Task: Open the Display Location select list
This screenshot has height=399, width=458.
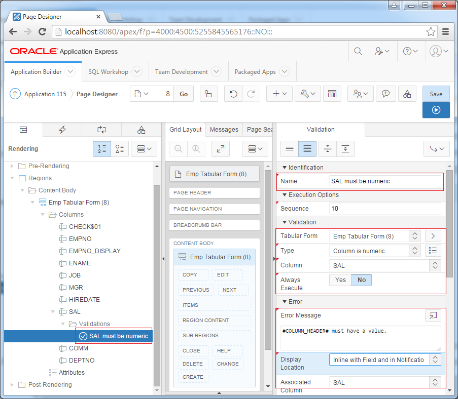Action: (x=385, y=360)
